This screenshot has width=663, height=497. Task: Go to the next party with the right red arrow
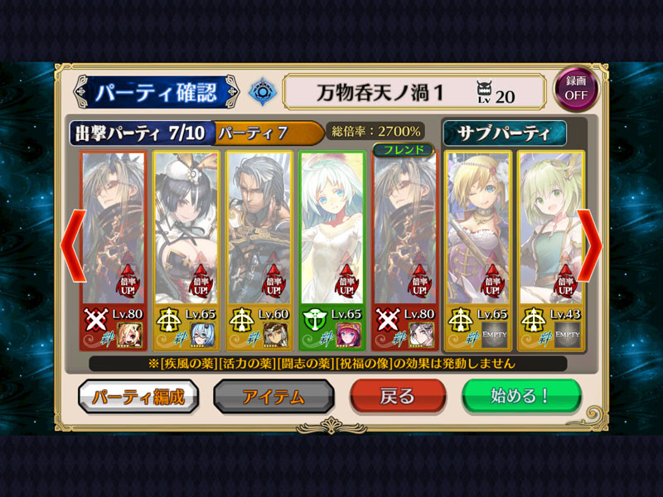[590, 245]
